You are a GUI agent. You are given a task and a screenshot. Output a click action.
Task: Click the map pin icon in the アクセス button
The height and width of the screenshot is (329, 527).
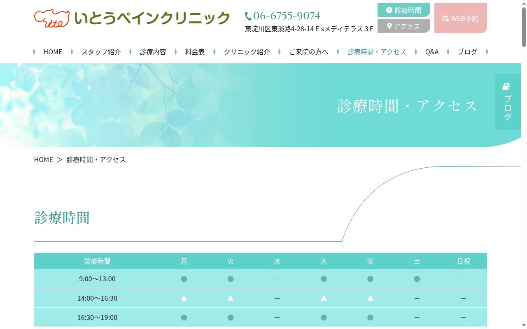coord(389,26)
